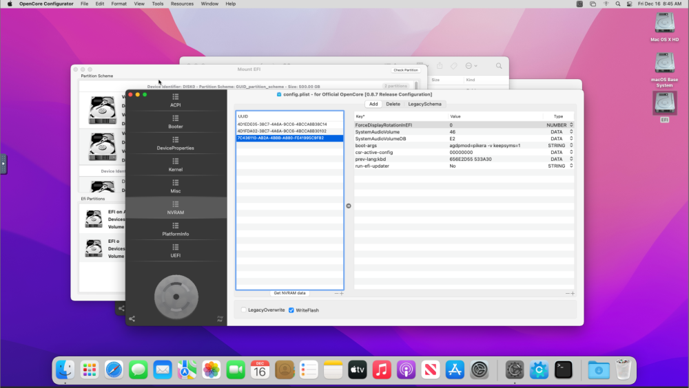
Task: Click the share icon in OpenCore sidebar
Action: point(132,319)
